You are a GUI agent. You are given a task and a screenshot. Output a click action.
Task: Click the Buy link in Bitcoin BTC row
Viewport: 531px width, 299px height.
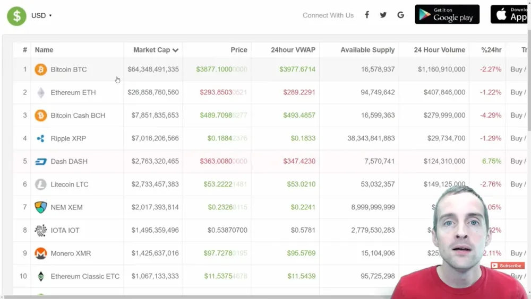516,69
